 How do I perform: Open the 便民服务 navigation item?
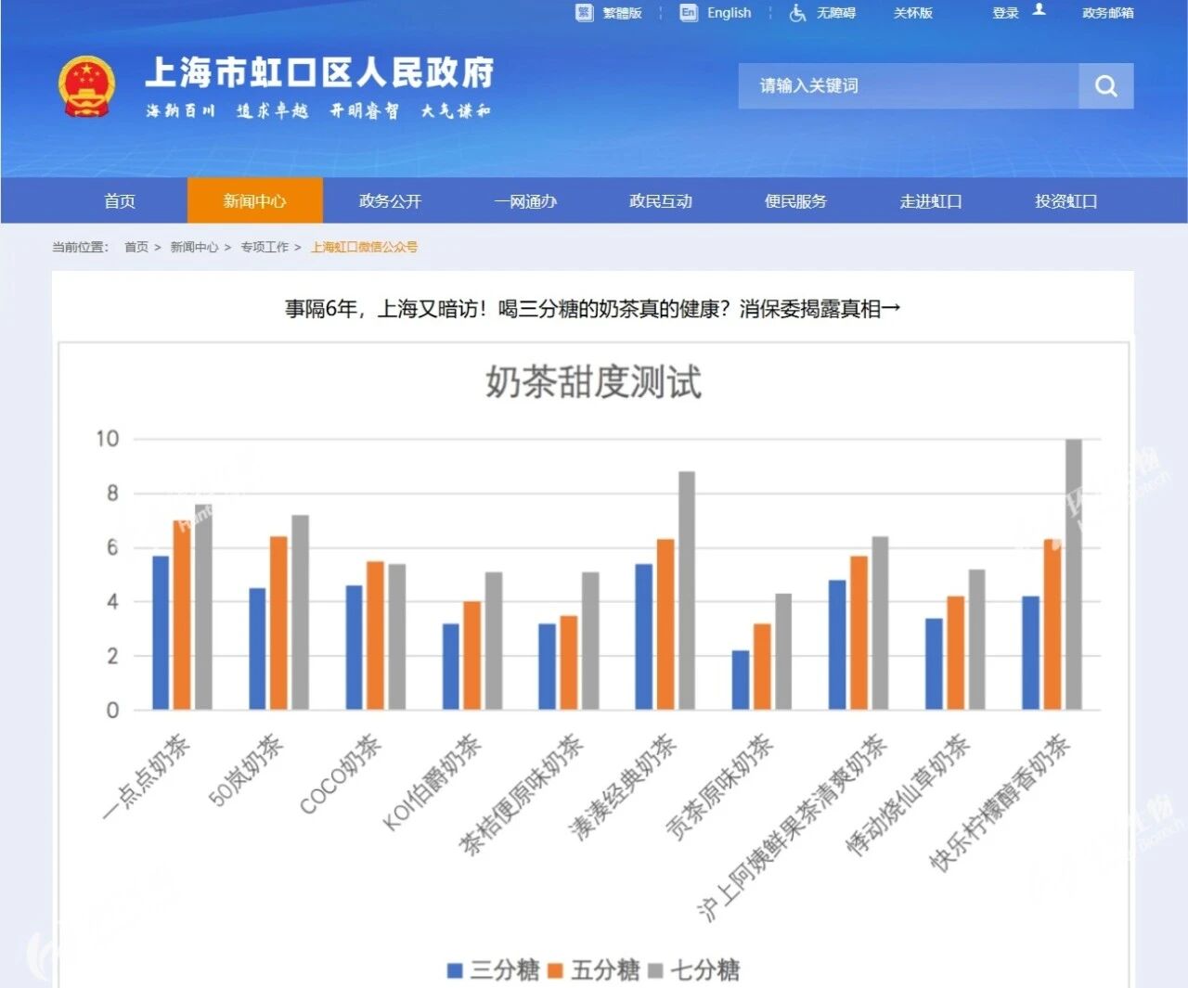795,200
